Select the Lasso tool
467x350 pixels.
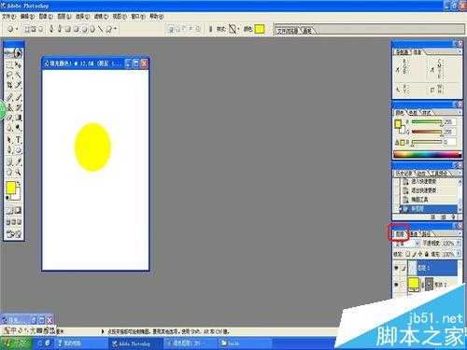click(9, 75)
